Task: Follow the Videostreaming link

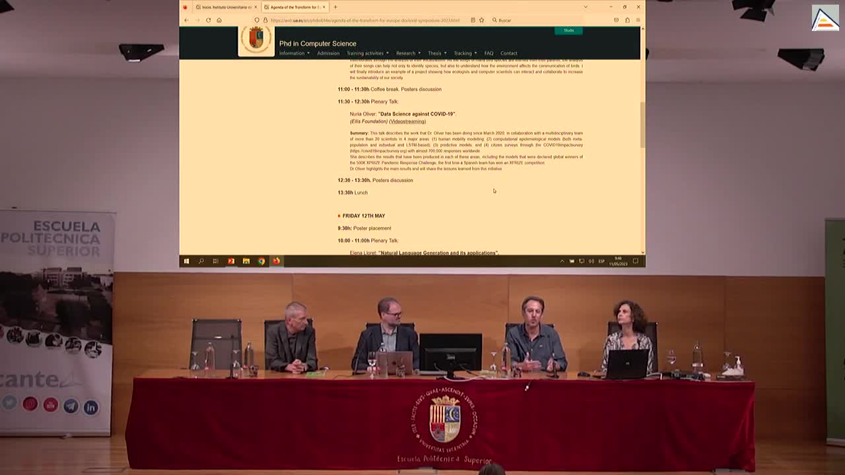Action: (x=407, y=121)
